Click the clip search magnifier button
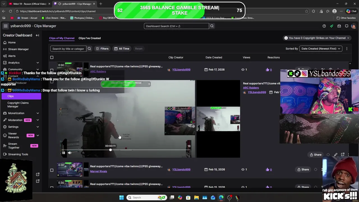Screen dimensions: 359x202 click(x=89, y=49)
